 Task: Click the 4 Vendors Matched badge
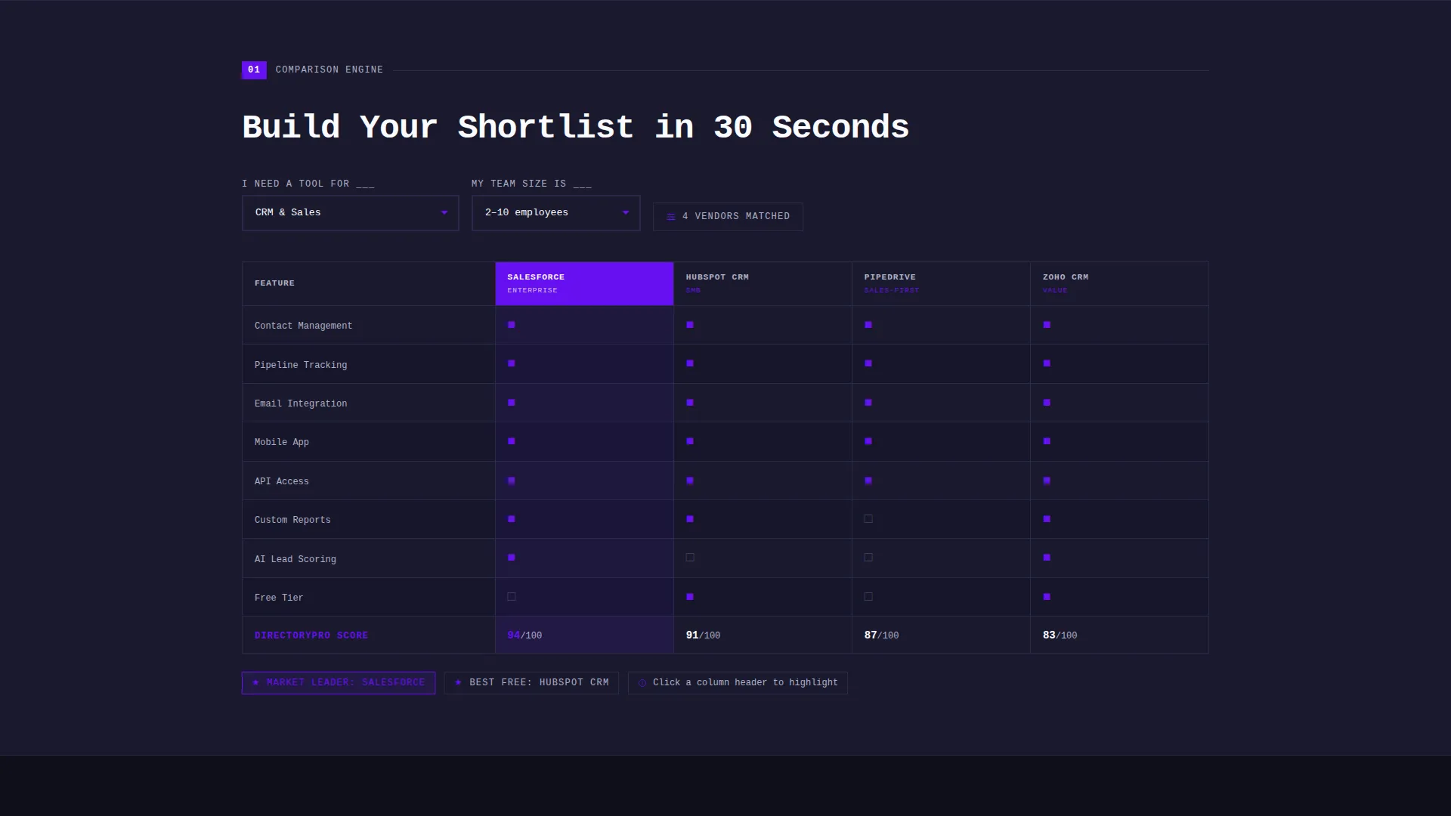(728, 217)
